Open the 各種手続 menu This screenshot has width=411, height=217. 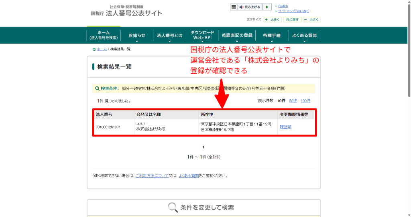271,36
